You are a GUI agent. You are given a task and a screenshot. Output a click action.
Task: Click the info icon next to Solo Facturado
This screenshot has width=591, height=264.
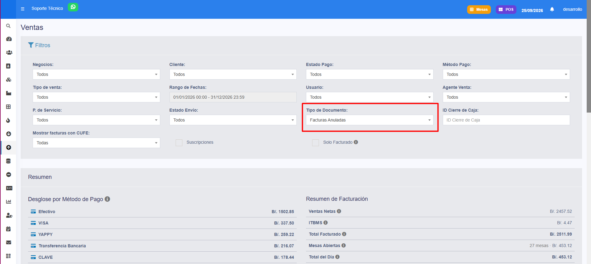[356, 142]
